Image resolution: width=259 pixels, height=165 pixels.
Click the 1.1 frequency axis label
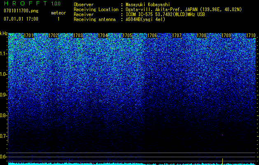(3, 54)
